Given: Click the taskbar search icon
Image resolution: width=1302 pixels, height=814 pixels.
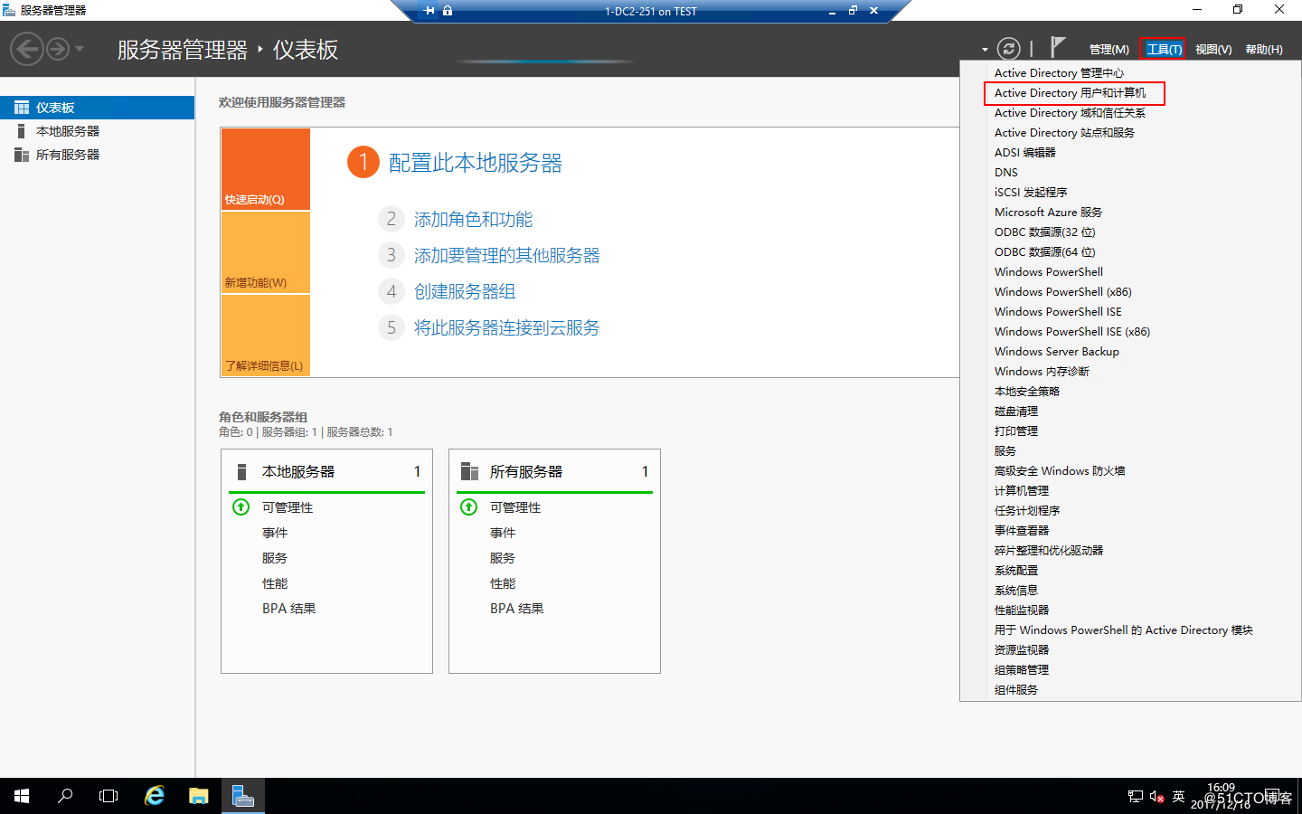Looking at the screenshot, I should pyautogui.click(x=65, y=796).
